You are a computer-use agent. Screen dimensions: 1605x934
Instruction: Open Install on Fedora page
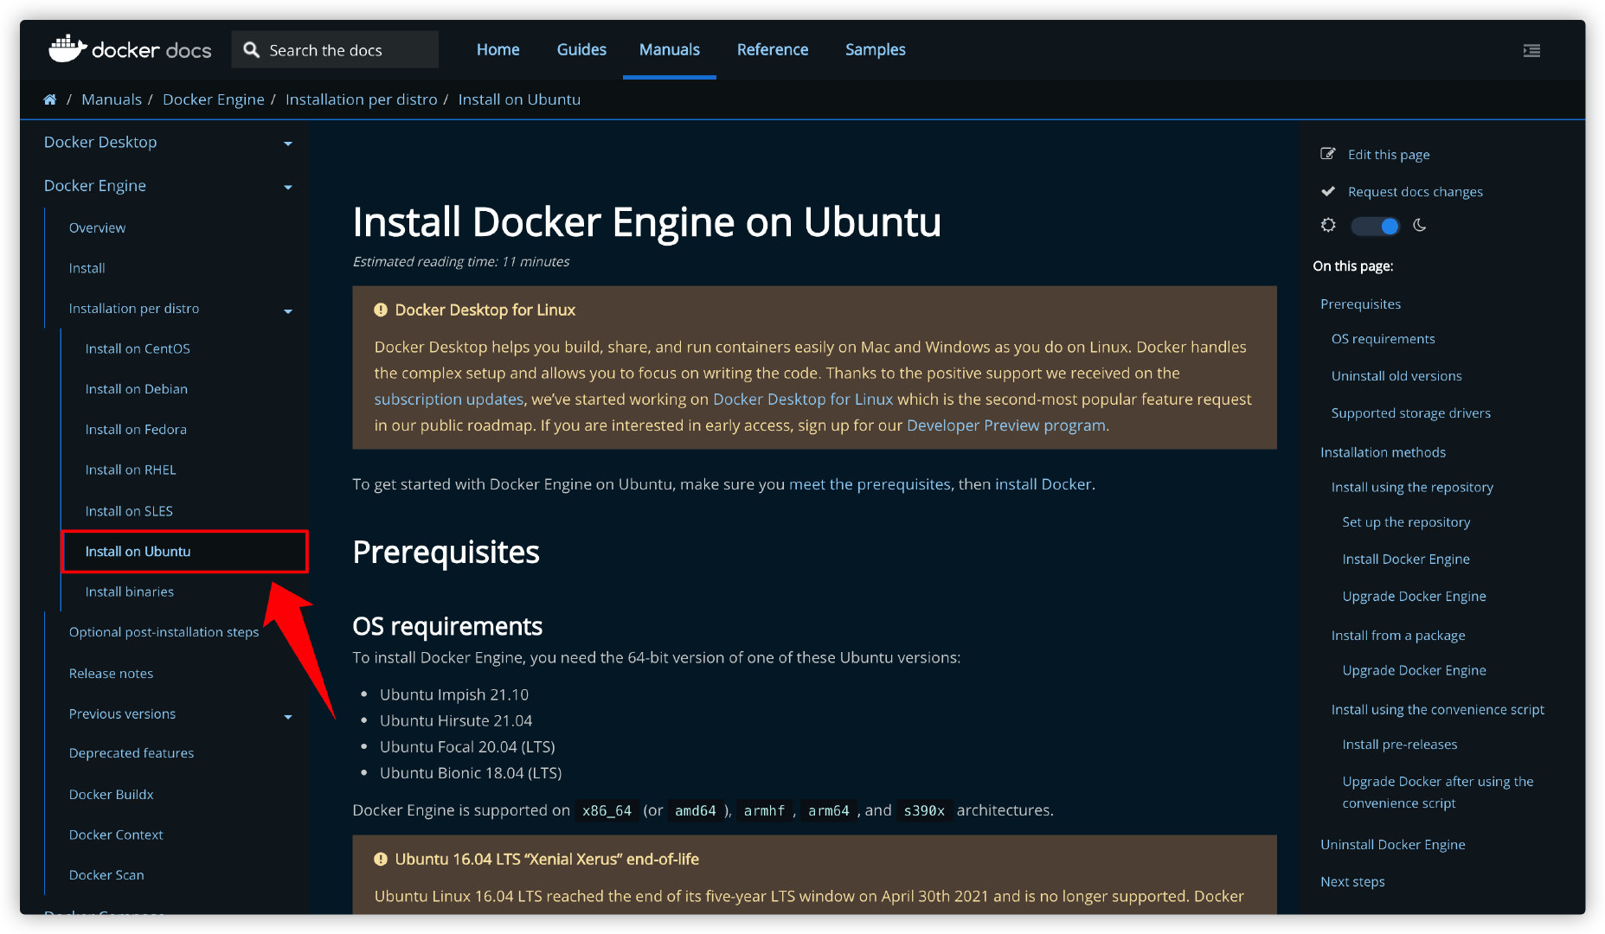click(x=136, y=429)
